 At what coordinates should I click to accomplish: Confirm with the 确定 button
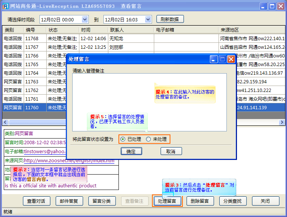[x=131, y=151]
